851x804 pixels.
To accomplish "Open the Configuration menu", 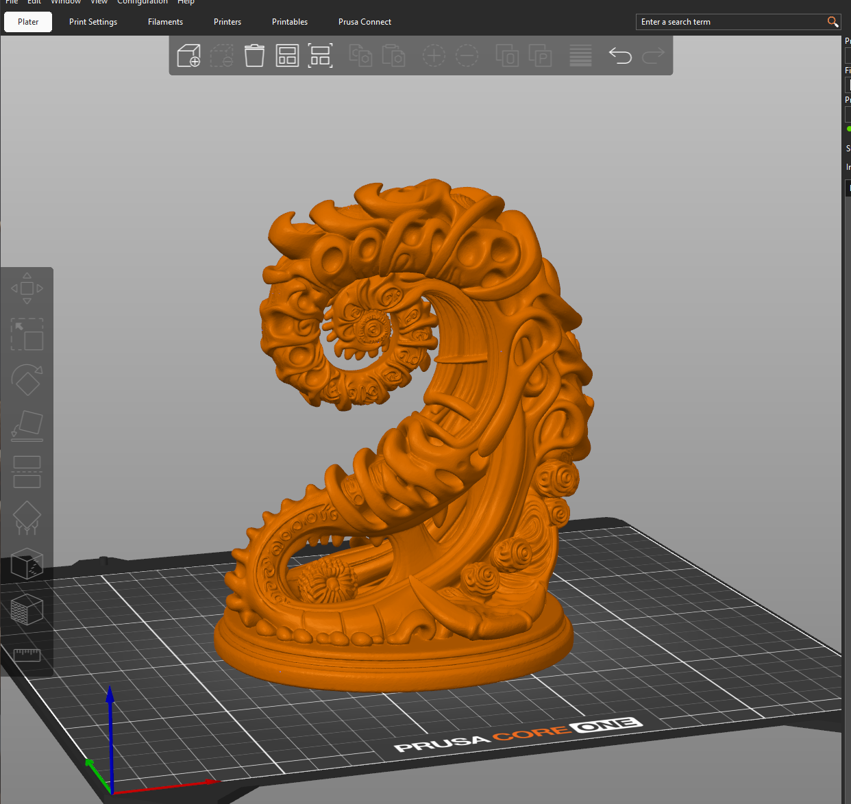I will (x=143, y=2).
